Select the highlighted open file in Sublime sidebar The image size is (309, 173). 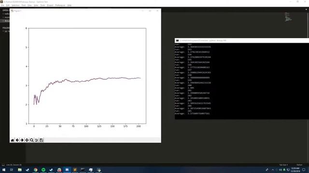(5, 21)
